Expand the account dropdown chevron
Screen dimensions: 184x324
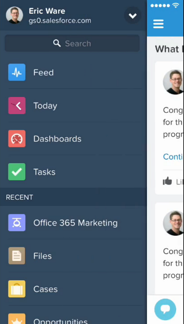coord(132,16)
